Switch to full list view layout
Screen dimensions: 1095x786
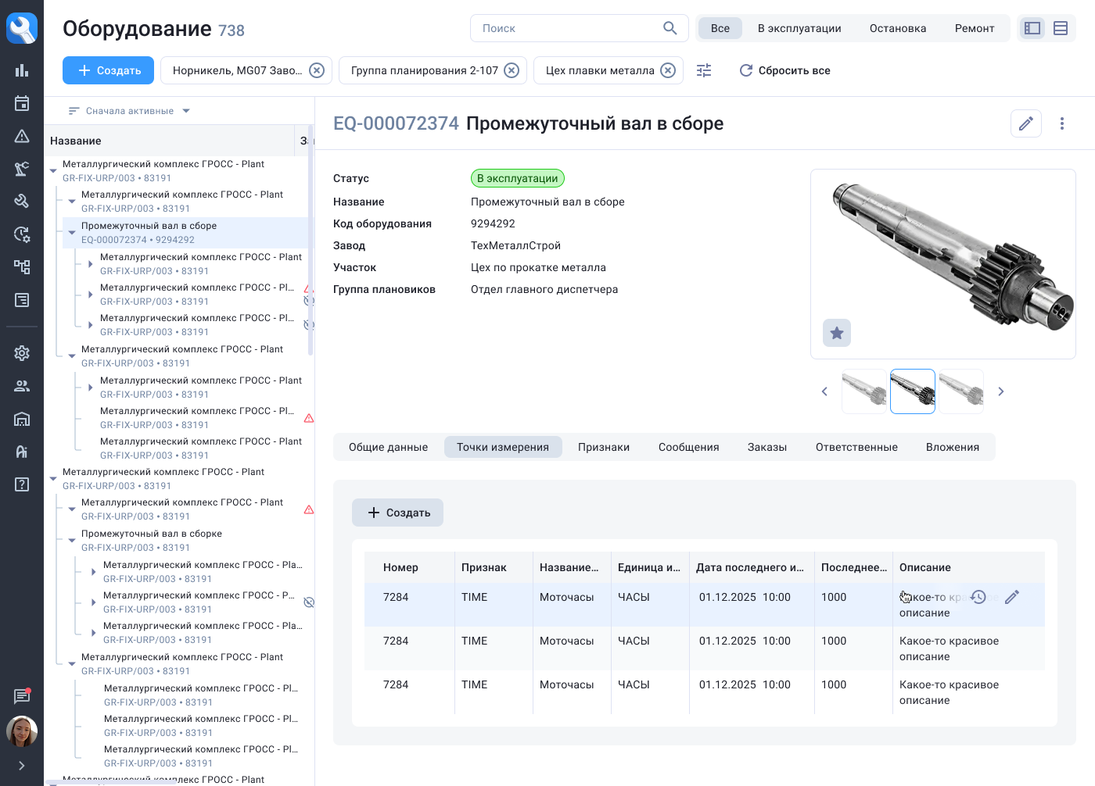pyautogui.click(x=1061, y=28)
